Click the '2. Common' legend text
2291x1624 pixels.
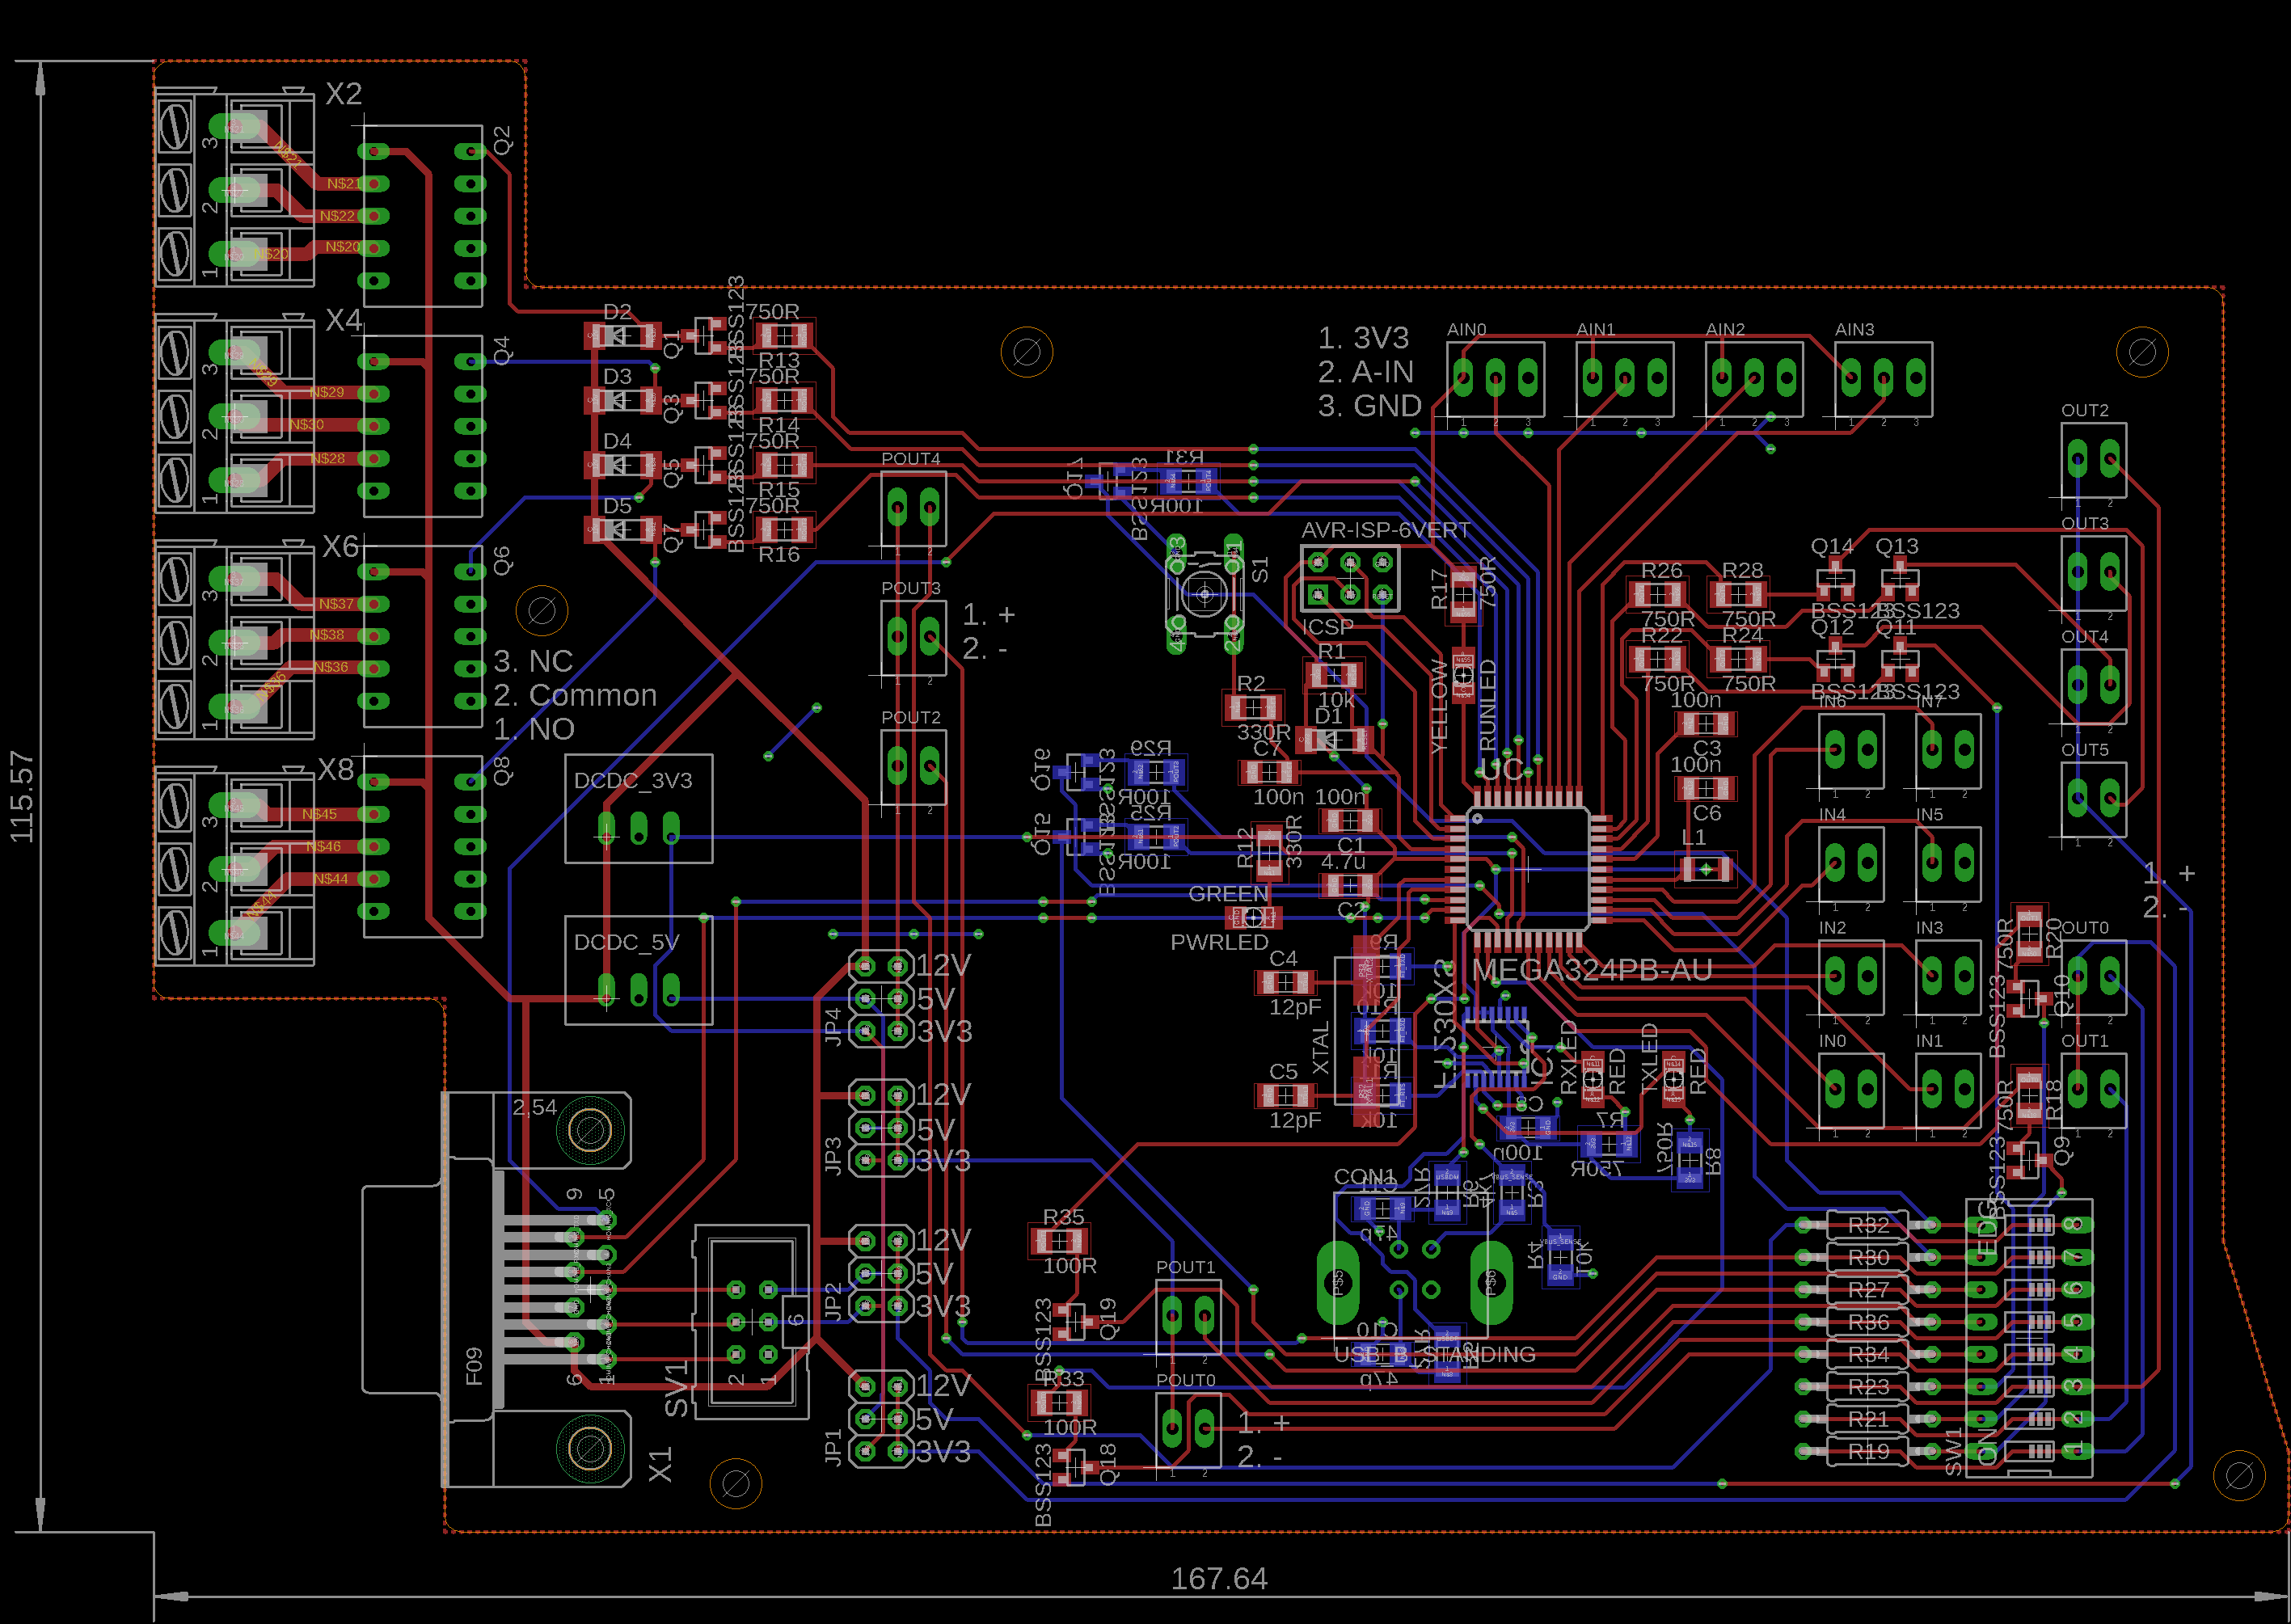point(575,695)
